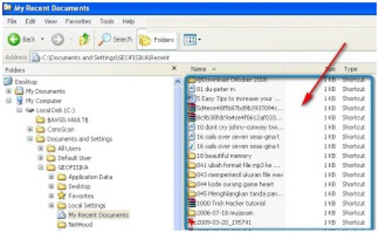Open the File menu
379x233 pixels.
(x=12, y=21)
